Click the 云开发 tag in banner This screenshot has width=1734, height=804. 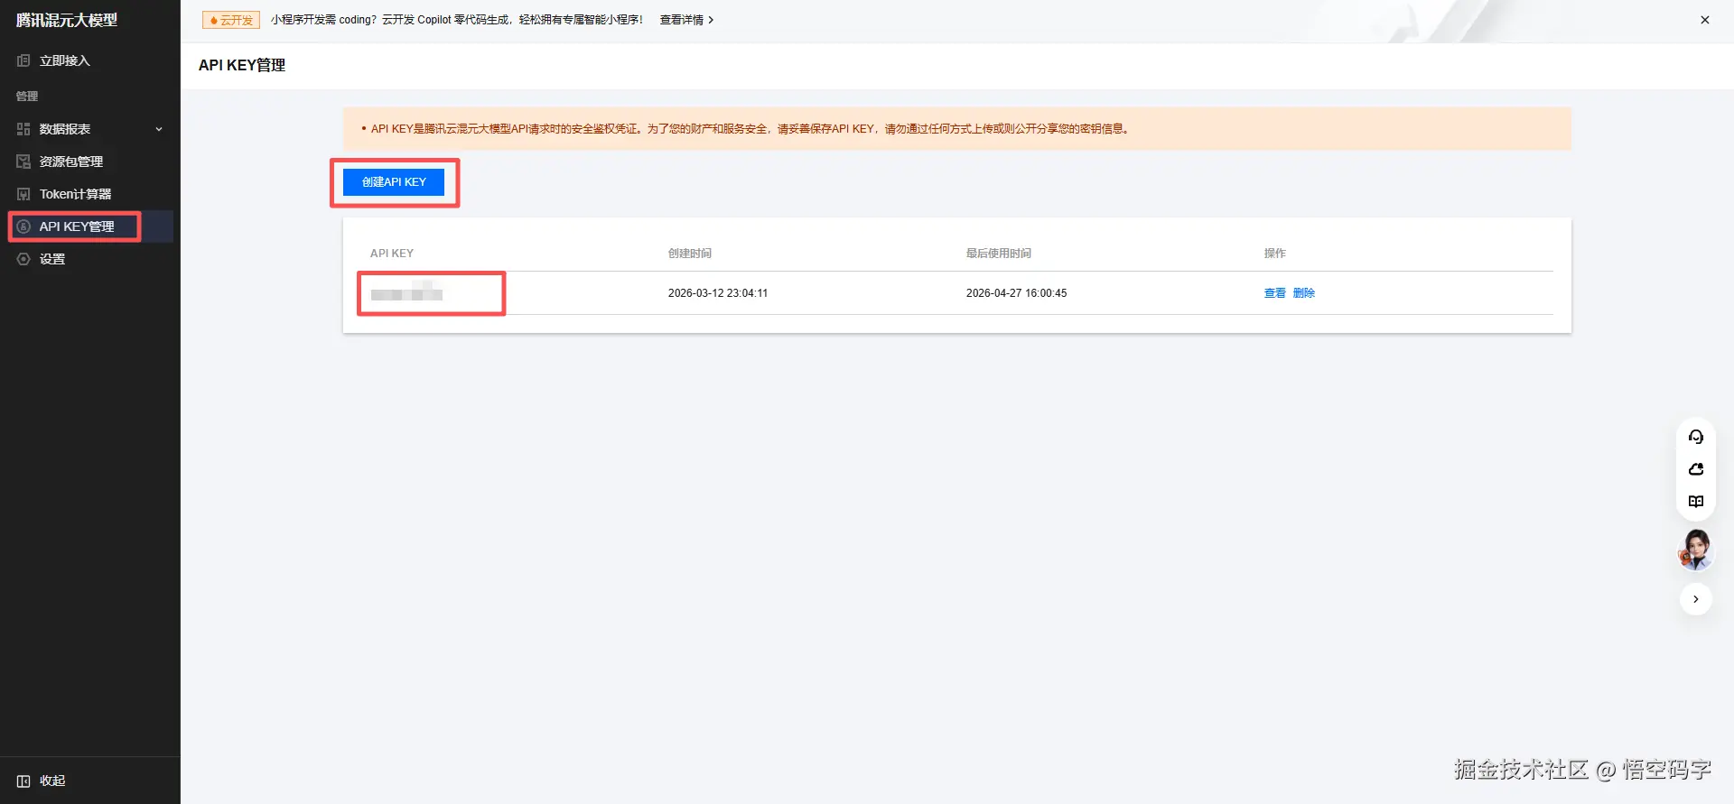pyautogui.click(x=231, y=20)
